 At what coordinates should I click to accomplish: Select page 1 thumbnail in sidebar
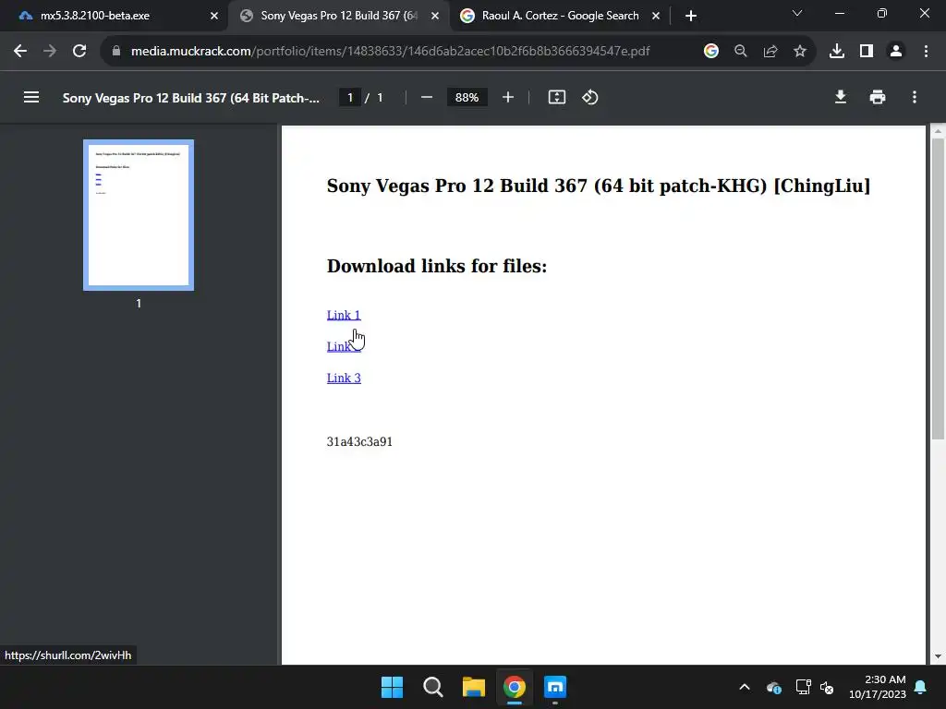139,215
